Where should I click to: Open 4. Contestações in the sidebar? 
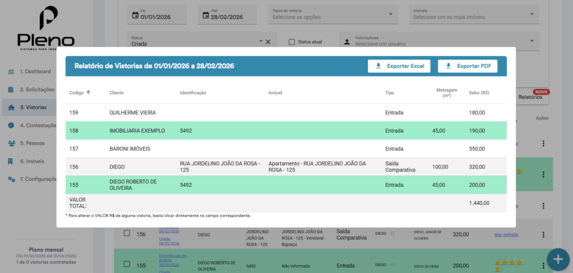point(37,125)
